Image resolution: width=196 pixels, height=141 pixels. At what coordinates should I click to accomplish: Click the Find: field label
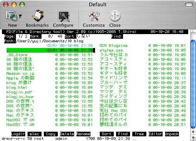[x=117, y=36]
